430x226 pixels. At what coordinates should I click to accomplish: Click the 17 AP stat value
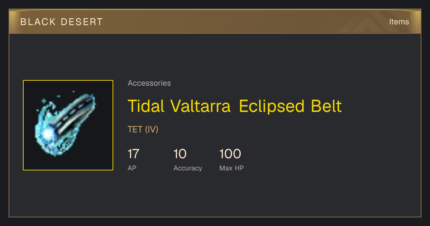pos(133,154)
